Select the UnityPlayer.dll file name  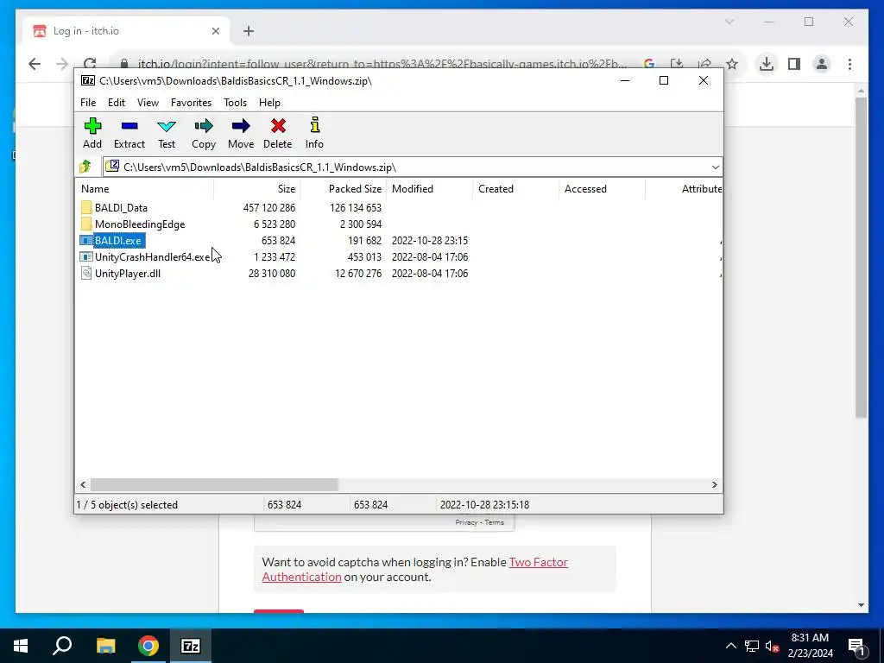(x=128, y=274)
